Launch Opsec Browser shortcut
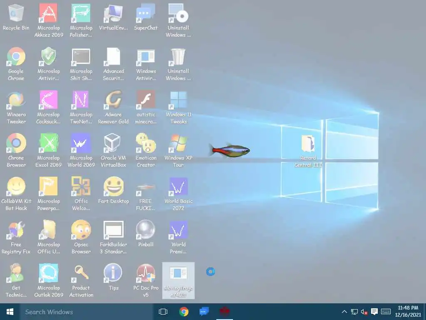 [81, 237]
